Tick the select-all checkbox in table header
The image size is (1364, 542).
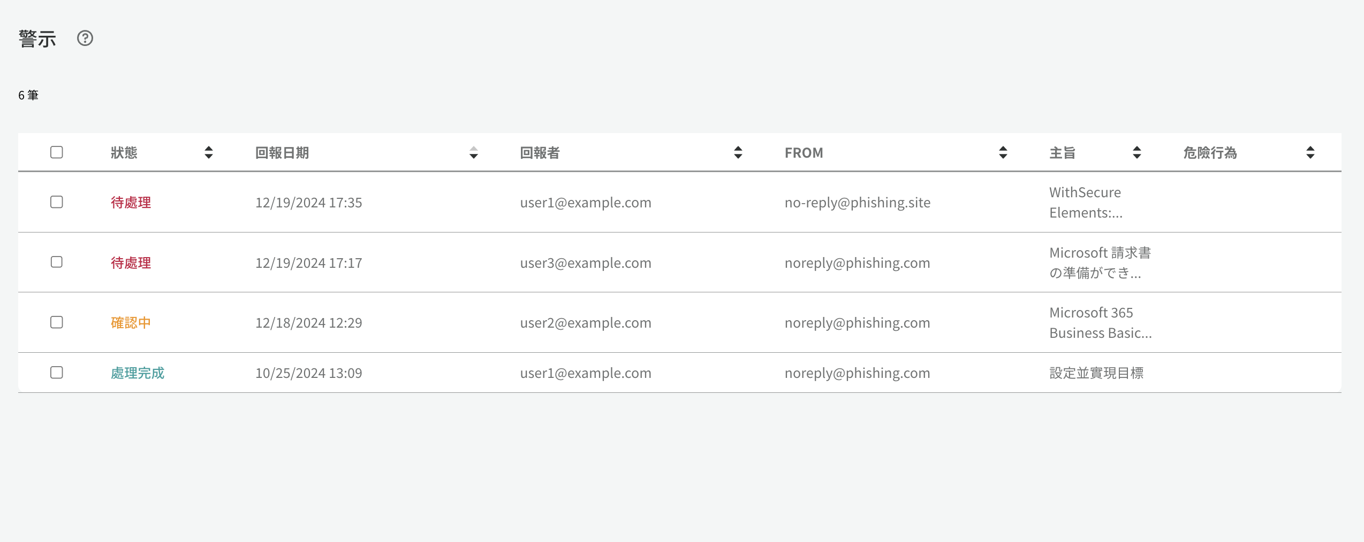tap(57, 152)
